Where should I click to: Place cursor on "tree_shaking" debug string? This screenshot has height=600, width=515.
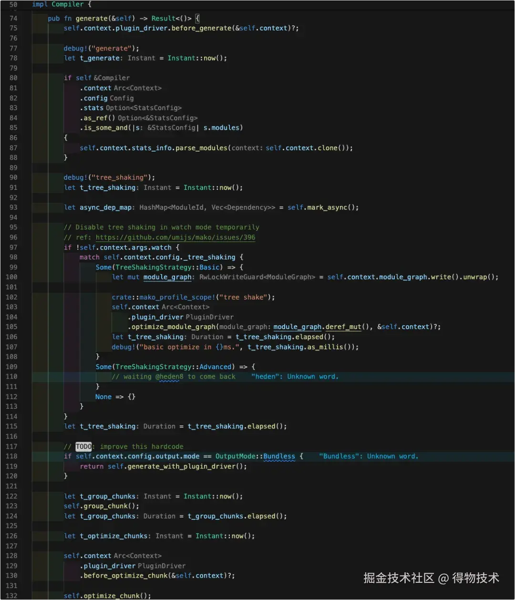click(x=120, y=177)
